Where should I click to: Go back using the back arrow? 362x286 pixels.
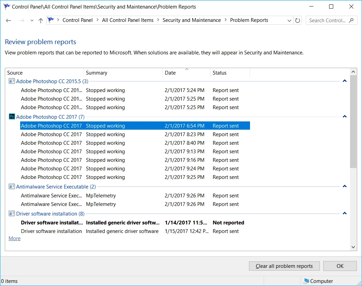click(8, 21)
